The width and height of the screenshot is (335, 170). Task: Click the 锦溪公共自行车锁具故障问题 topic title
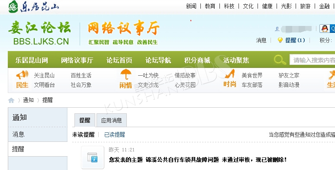click(182, 160)
